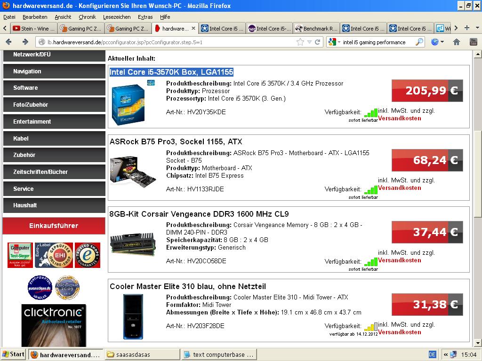Screen dimensions: 482x361
Task: Switch to 'text computerbase' in the taskbar
Action: [x=219, y=354]
